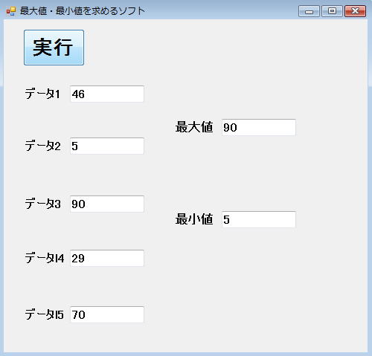Image resolution: width=372 pixels, height=356 pixels.
Task: Click the application icon in title bar
Action: click(11, 11)
